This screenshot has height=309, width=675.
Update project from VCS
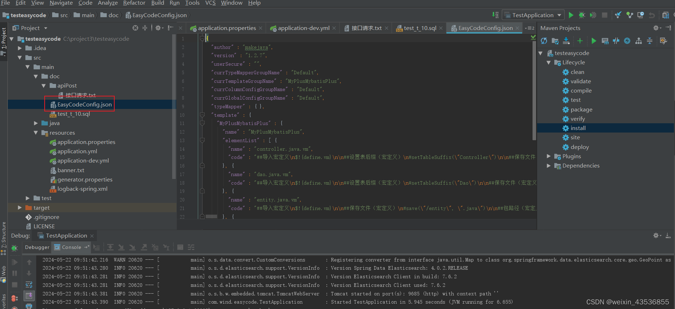click(x=618, y=15)
